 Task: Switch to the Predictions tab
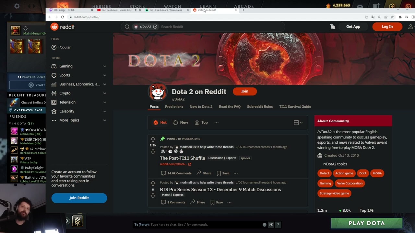pos(174,106)
